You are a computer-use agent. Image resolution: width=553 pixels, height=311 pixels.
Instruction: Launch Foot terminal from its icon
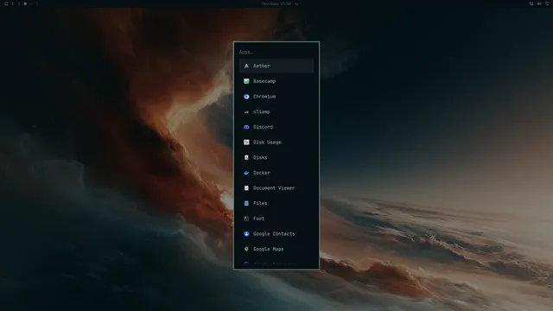246,219
